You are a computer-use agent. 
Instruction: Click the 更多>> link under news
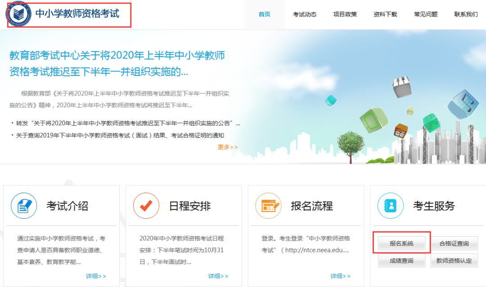click(x=228, y=147)
